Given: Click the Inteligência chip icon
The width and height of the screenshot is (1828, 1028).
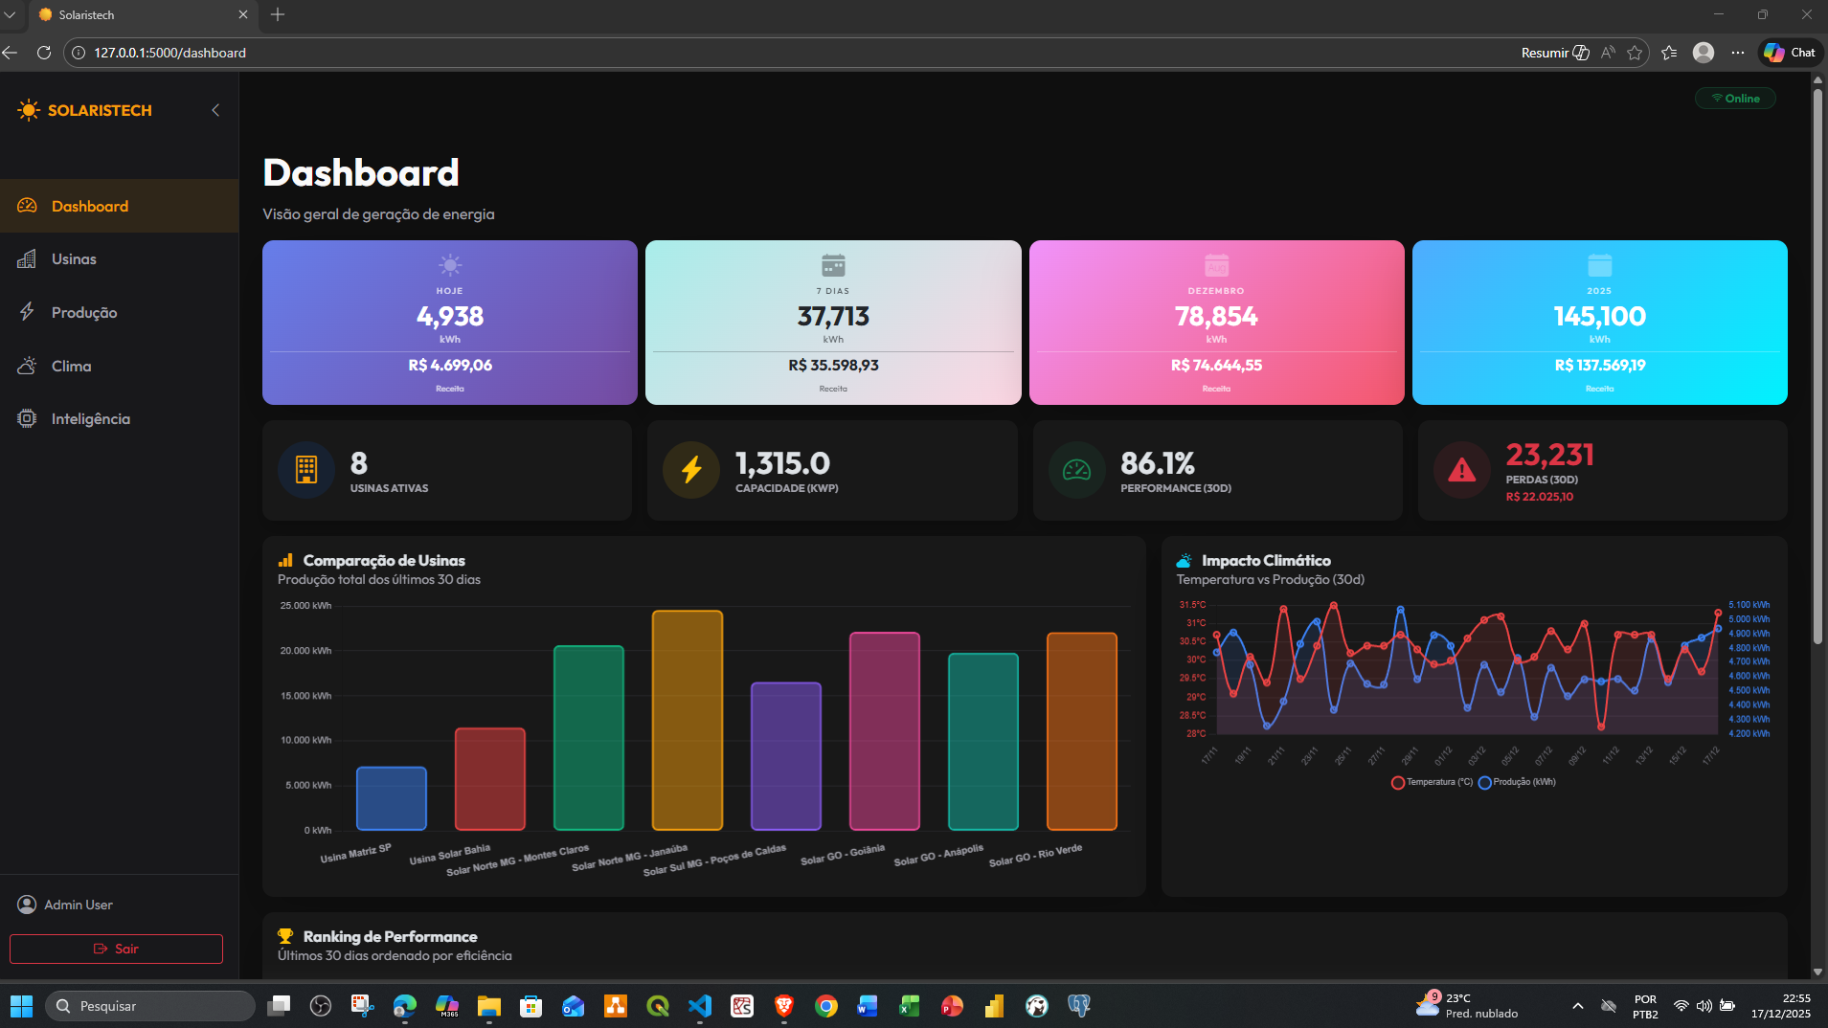Looking at the screenshot, I should 27,418.
